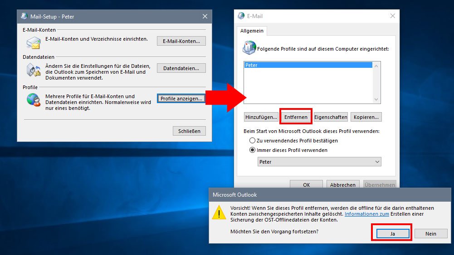Screen dimensions: 454x255
Task: Click the Datendateien button
Action: coord(181,68)
